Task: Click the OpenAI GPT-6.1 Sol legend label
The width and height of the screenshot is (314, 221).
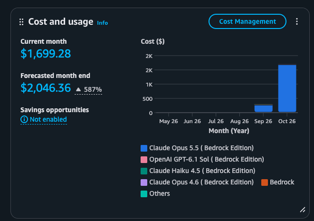Action: (207, 159)
